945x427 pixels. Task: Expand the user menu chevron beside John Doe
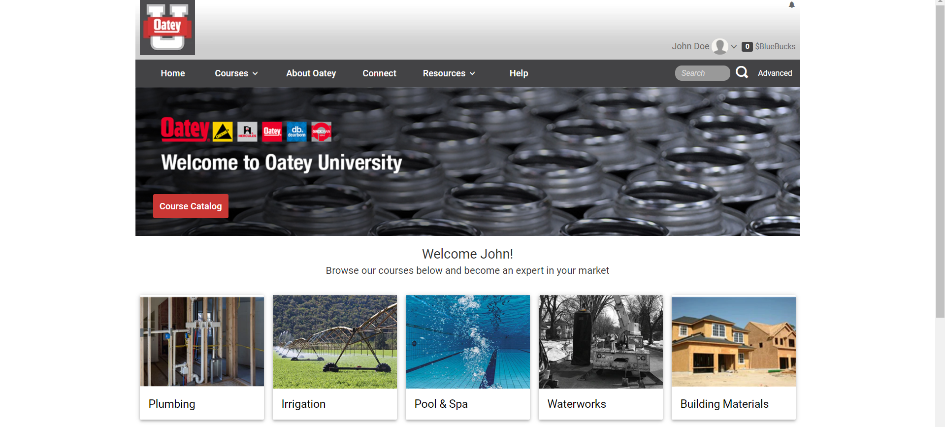tap(734, 47)
